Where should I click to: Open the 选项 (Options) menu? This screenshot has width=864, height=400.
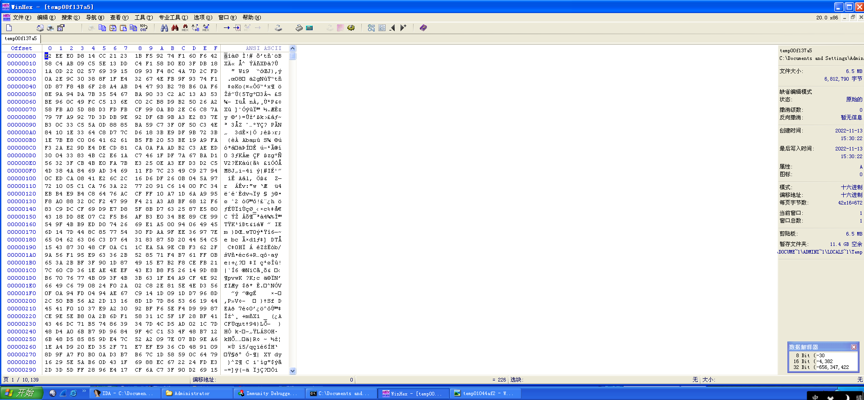[203, 18]
